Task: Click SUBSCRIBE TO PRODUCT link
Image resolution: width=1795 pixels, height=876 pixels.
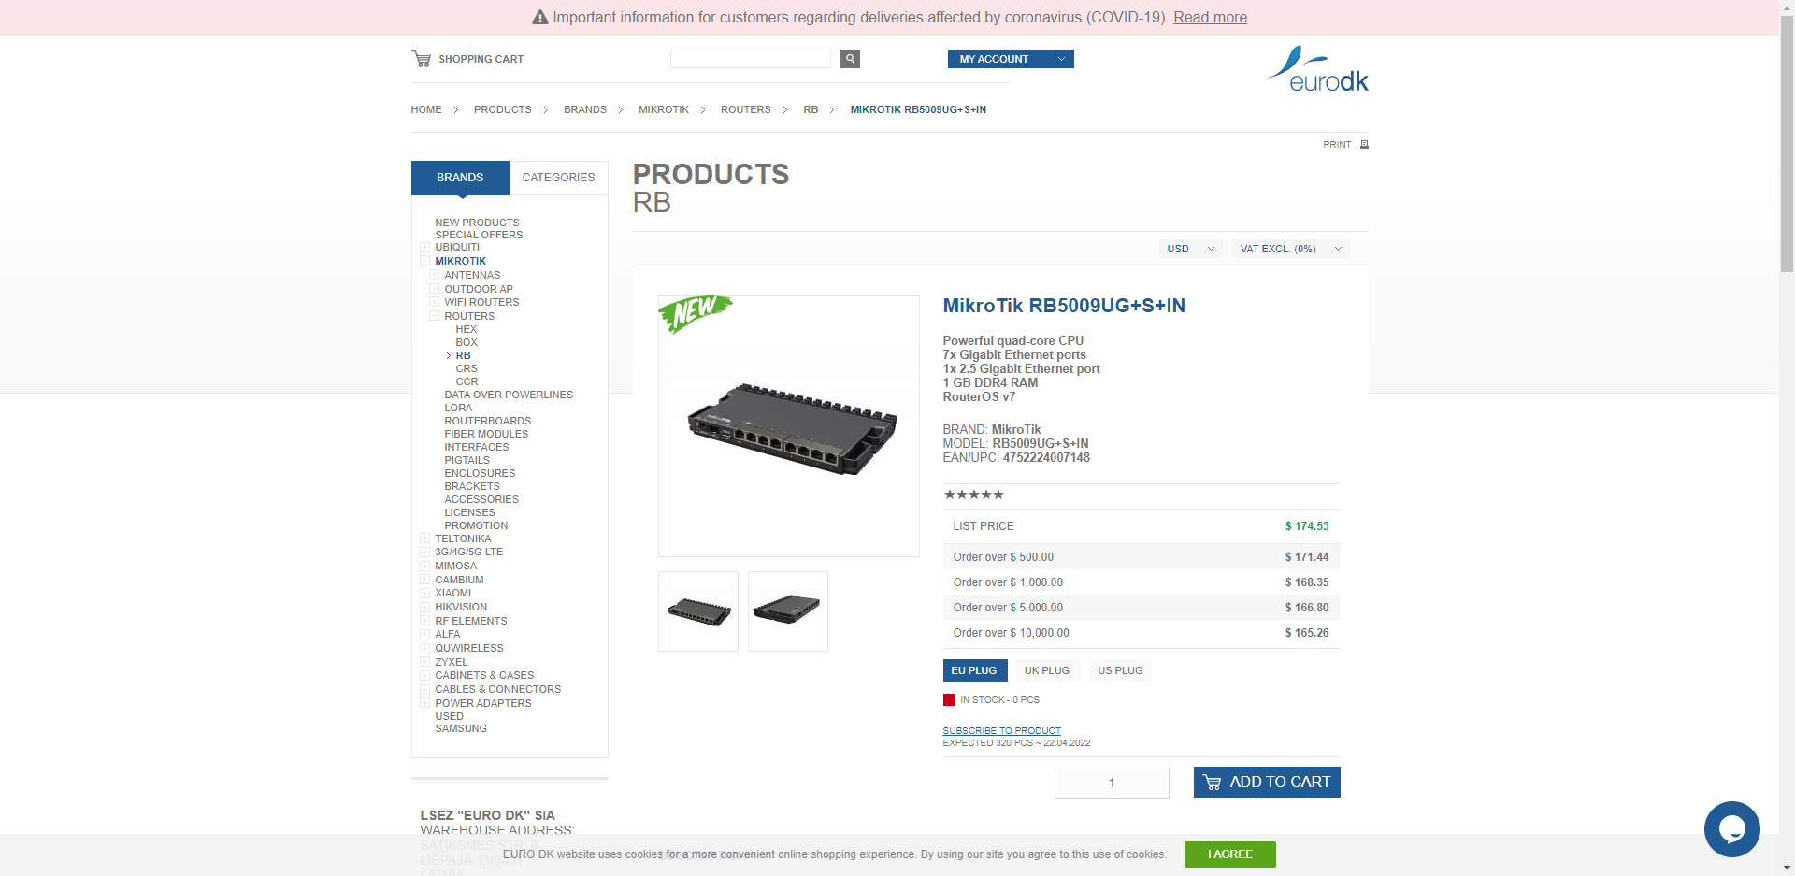Action: point(1001,730)
